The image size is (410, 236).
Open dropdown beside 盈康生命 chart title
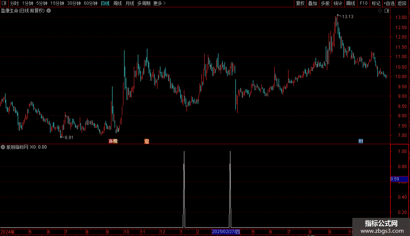[x=49, y=11]
